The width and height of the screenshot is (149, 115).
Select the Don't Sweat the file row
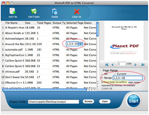pyautogui.click(x=49, y=77)
